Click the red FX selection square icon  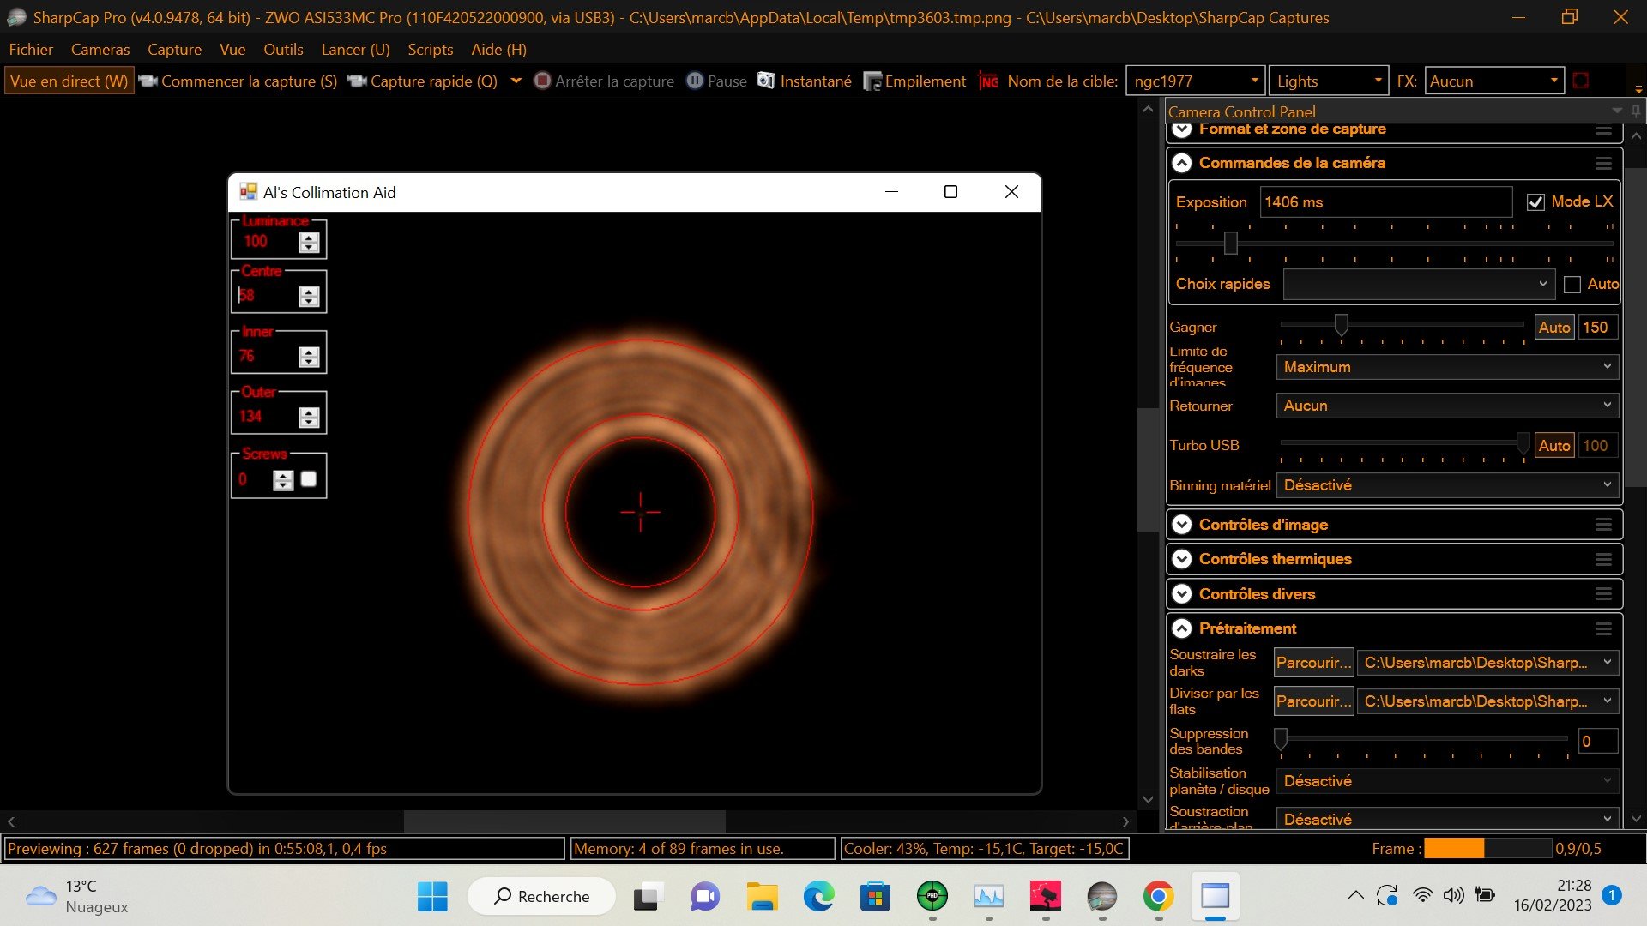pos(1581,81)
